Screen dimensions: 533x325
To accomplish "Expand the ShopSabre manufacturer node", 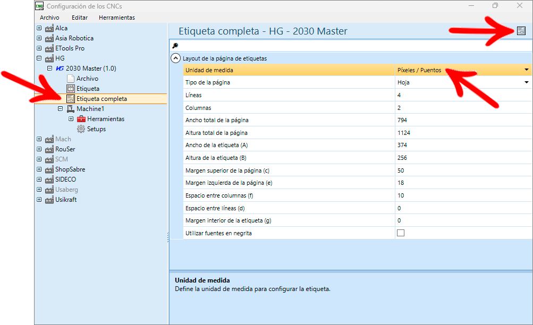I will click(39, 169).
